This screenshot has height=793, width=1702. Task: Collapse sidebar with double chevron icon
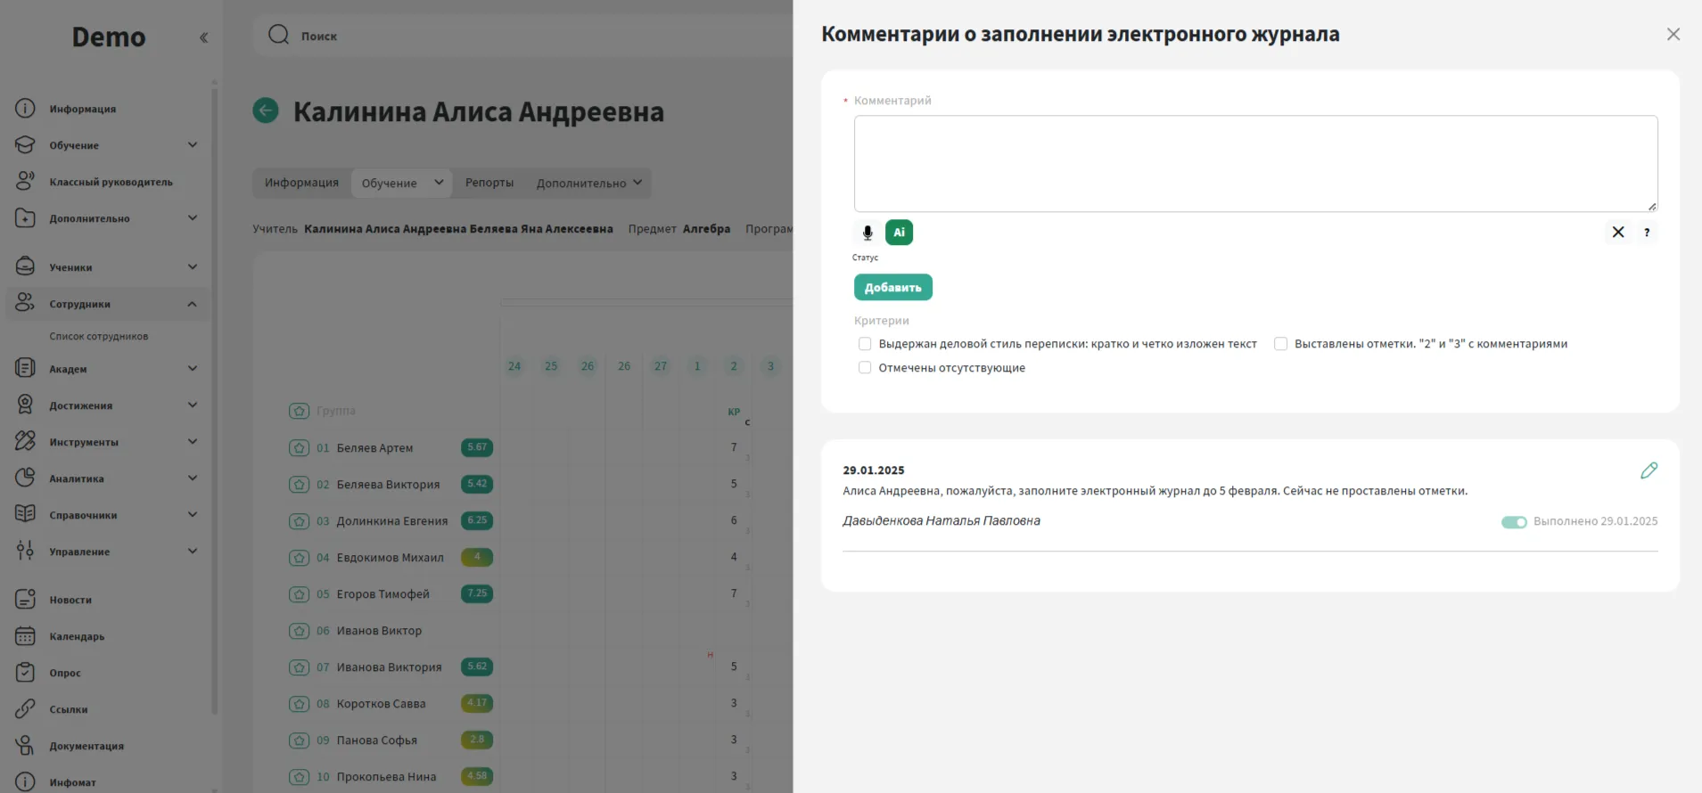pos(203,37)
